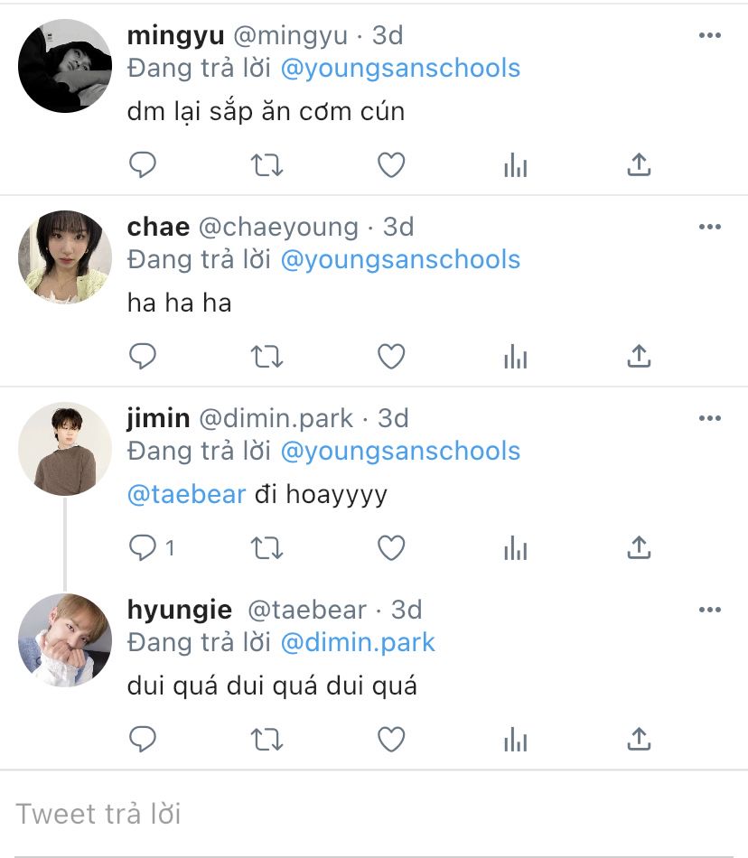
Task: Open more options on chae's tweet
Action: pyautogui.click(x=710, y=227)
